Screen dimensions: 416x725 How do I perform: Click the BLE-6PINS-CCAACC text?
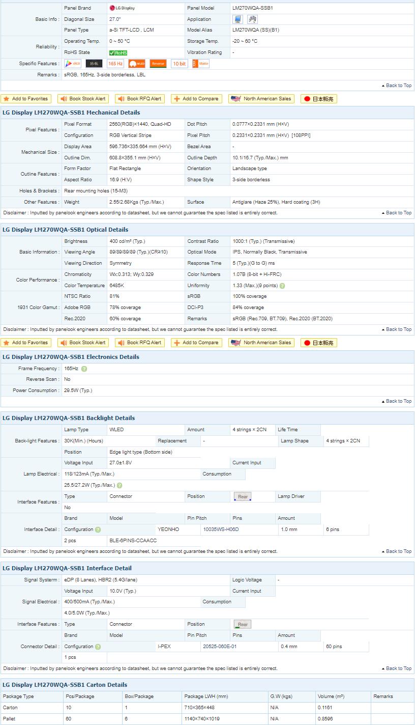pyautogui.click(x=133, y=541)
